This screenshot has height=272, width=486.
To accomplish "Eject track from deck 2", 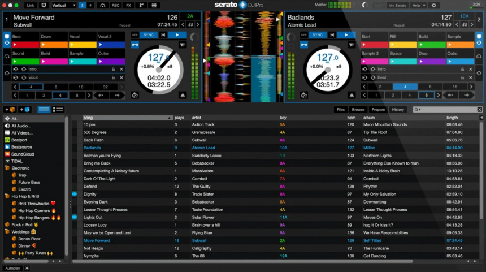I will tap(352, 95).
